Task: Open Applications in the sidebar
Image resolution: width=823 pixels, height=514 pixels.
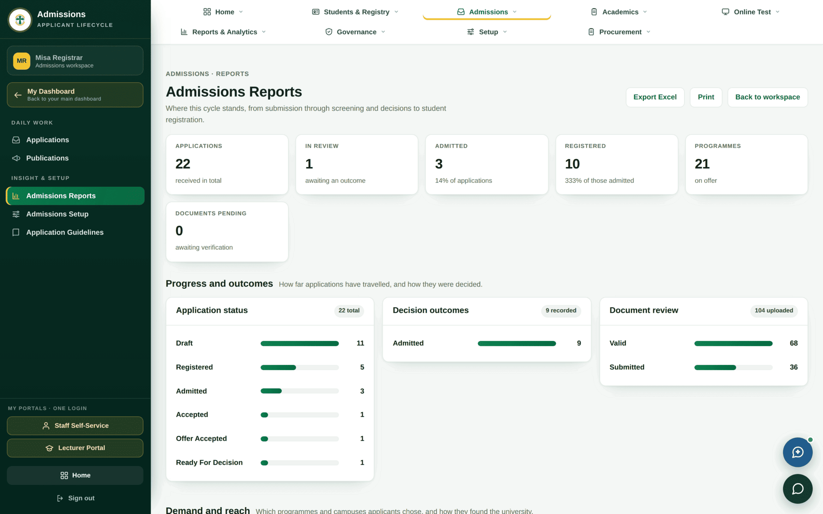Action: (75, 140)
